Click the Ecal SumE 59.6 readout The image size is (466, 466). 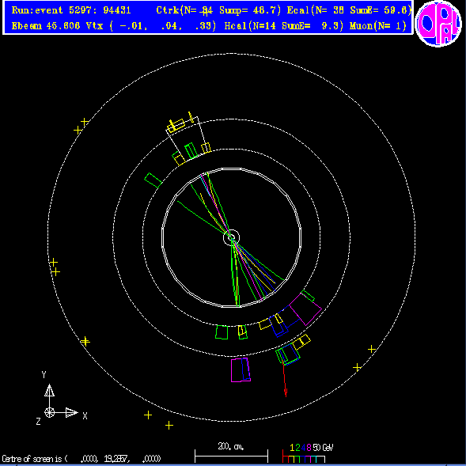coord(381,10)
